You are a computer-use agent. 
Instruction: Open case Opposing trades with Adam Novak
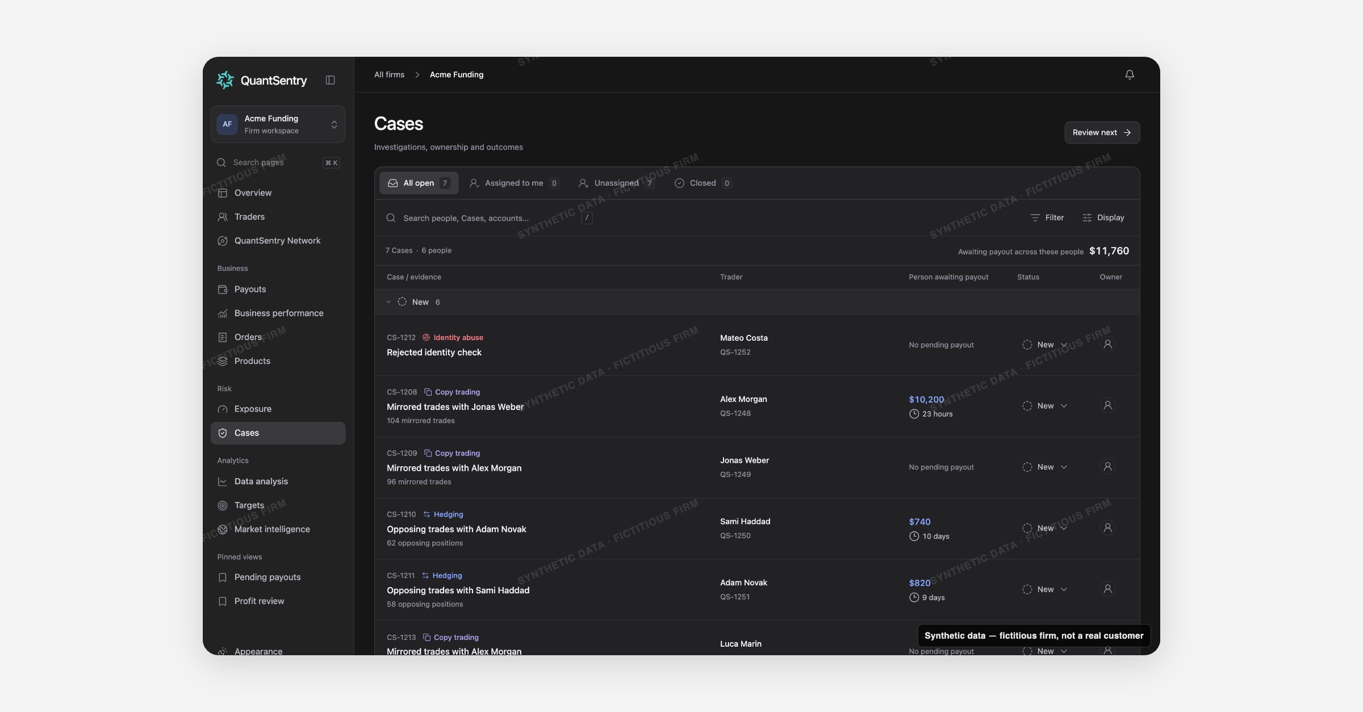(x=457, y=529)
